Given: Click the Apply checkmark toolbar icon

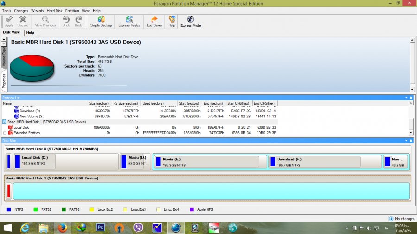Looking at the screenshot, I should [9, 21].
